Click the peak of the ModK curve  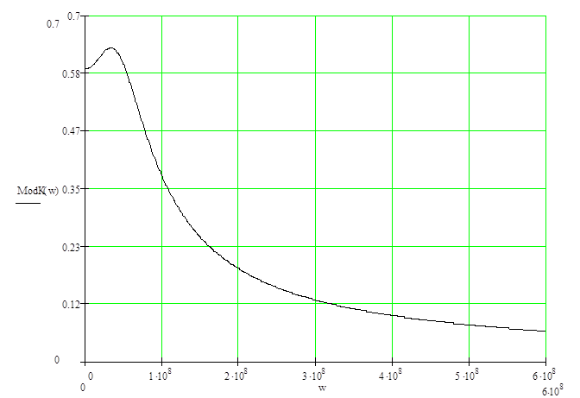[x=110, y=47]
